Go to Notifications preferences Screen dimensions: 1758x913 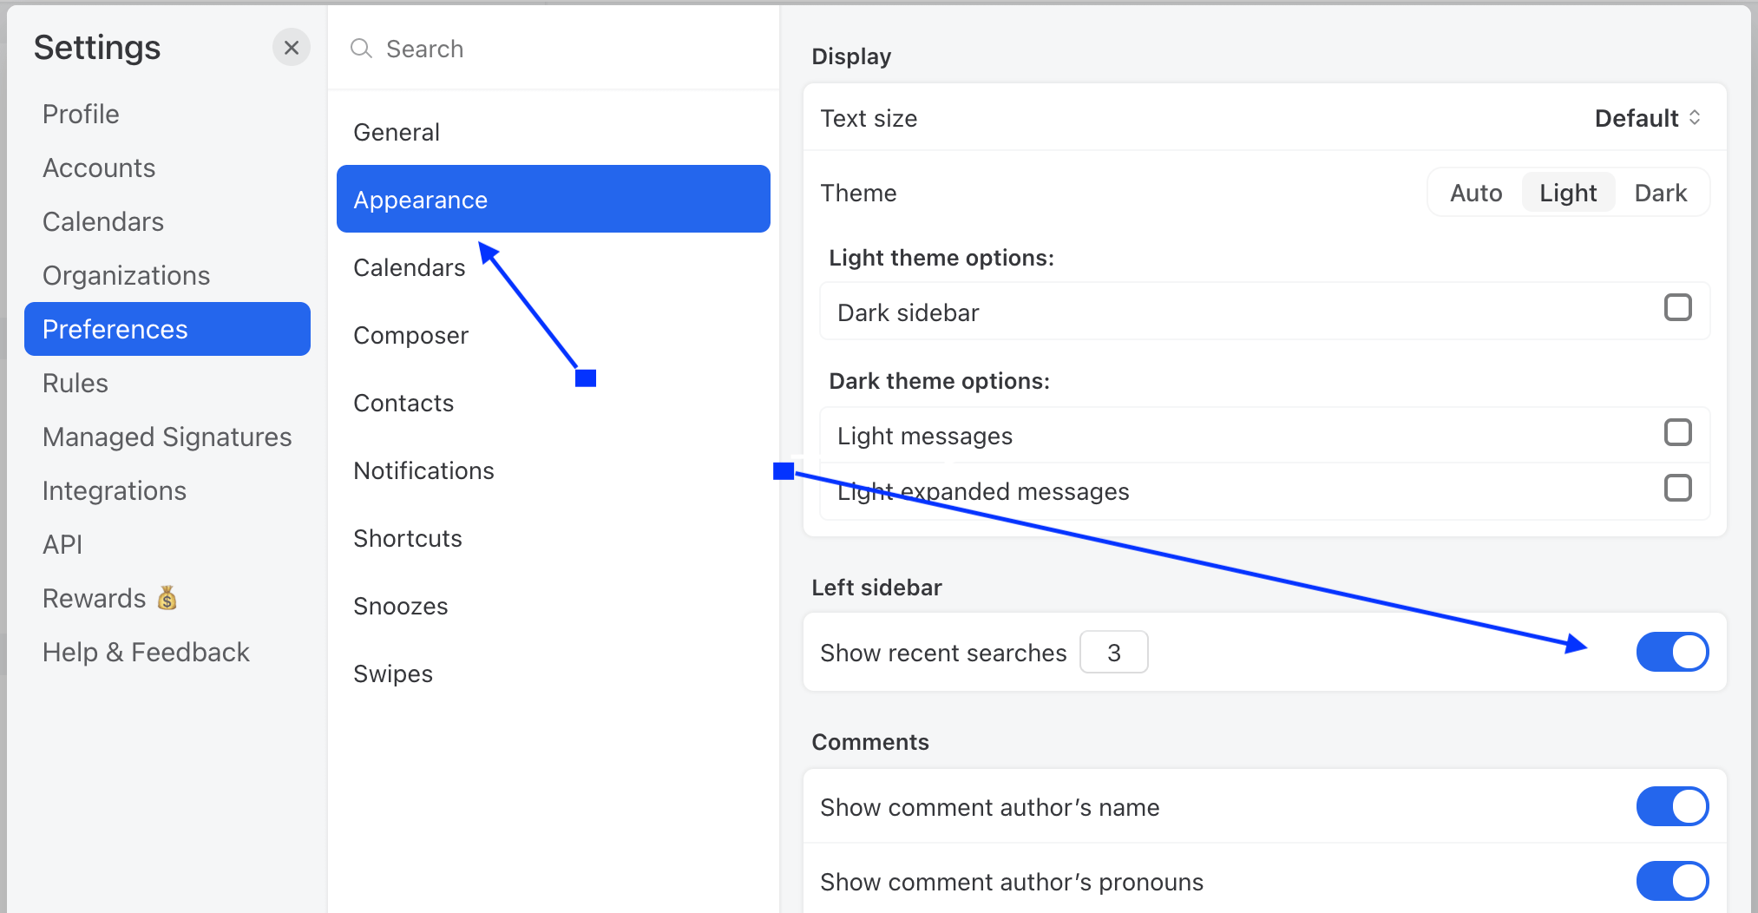[x=423, y=470]
